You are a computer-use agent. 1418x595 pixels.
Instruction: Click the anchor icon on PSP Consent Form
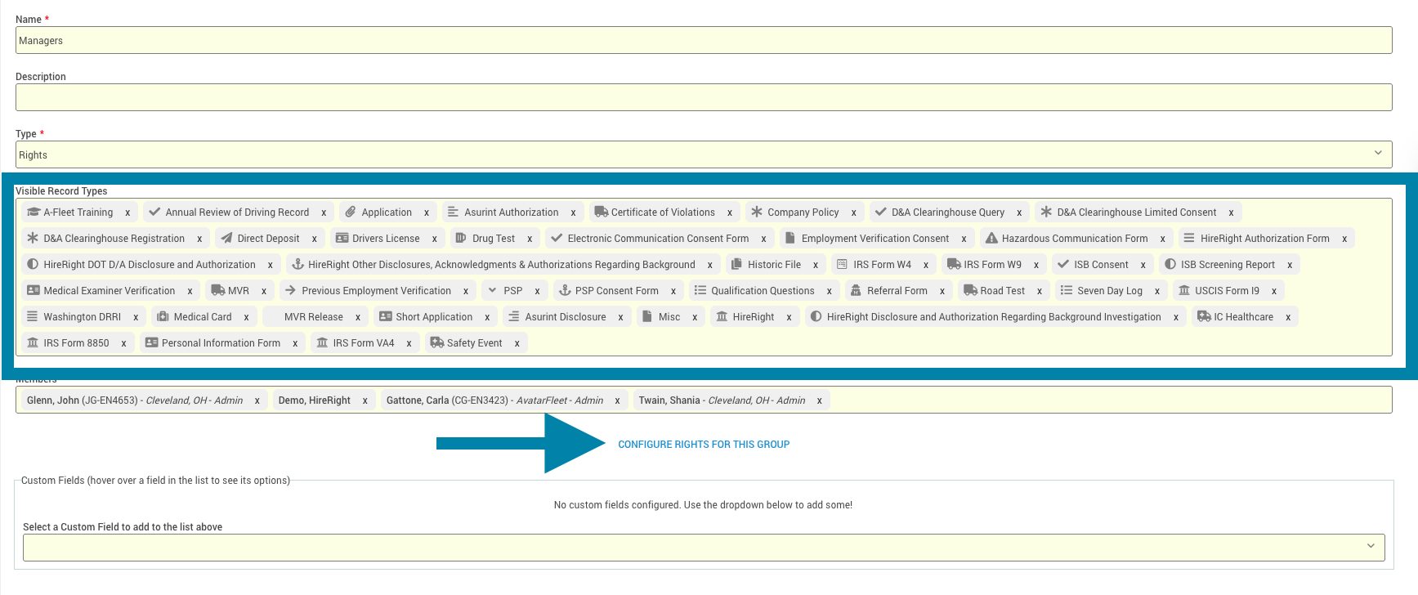(564, 291)
